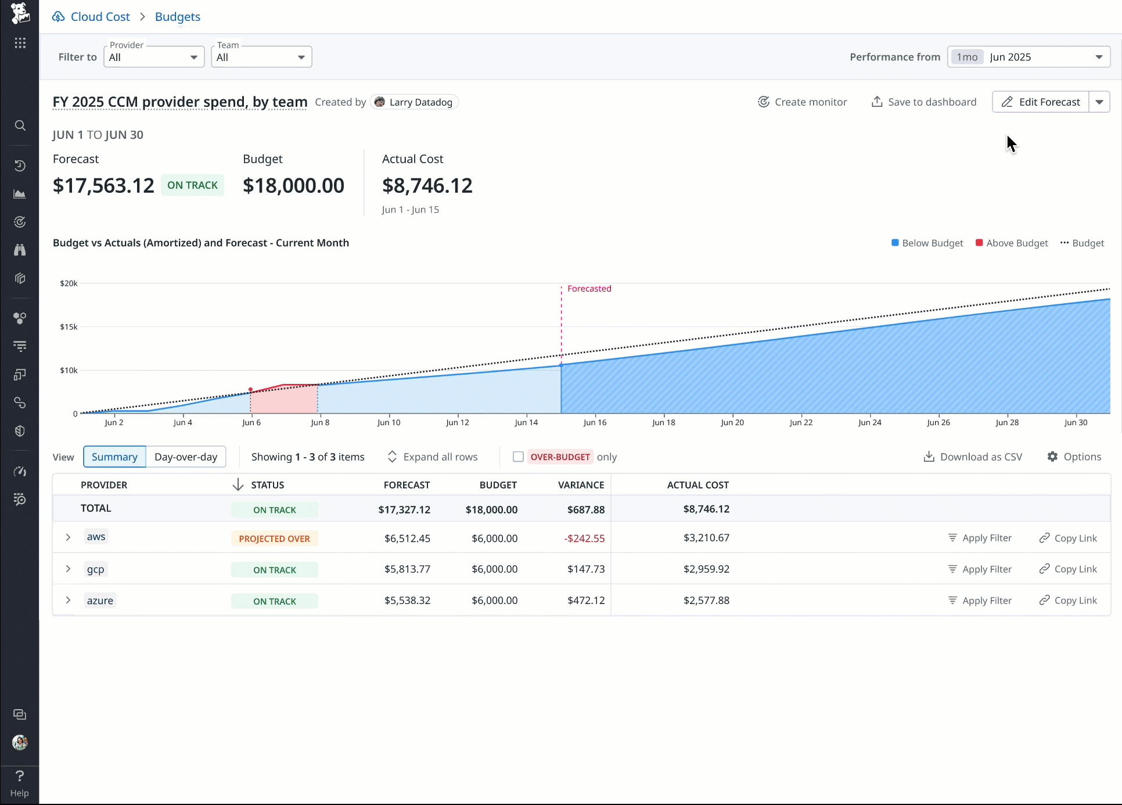Image resolution: width=1122 pixels, height=805 pixels.
Task: Click the Help question mark icon
Action: 19,776
